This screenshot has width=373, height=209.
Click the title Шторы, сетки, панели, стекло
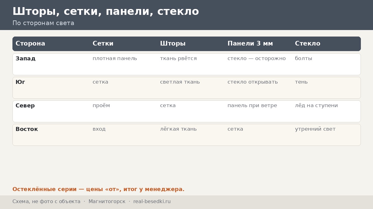(106, 11)
